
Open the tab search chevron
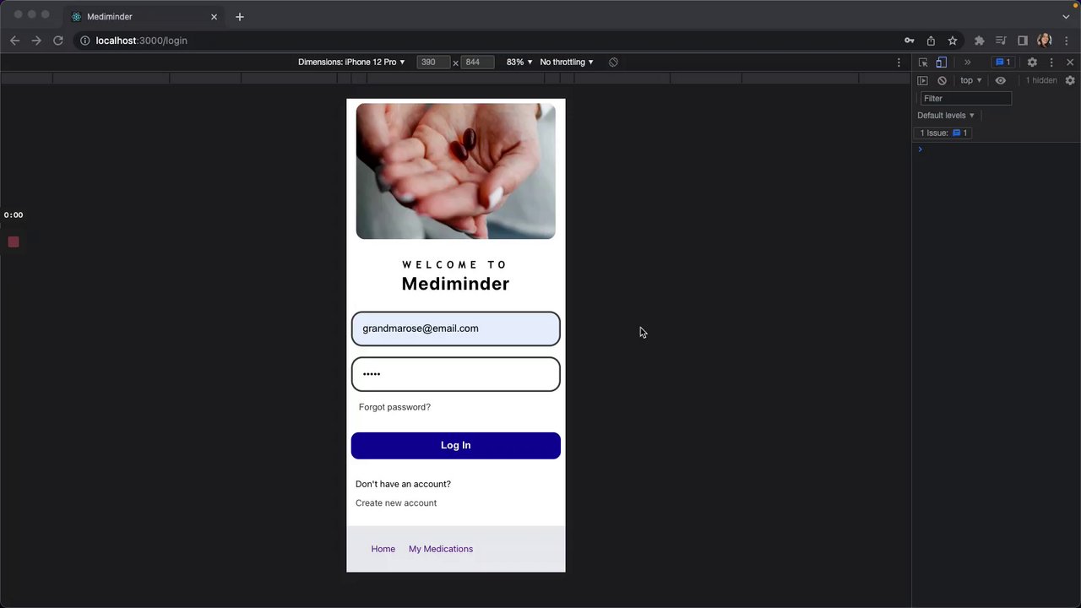pyautogui.click(x=1066, y=17)
